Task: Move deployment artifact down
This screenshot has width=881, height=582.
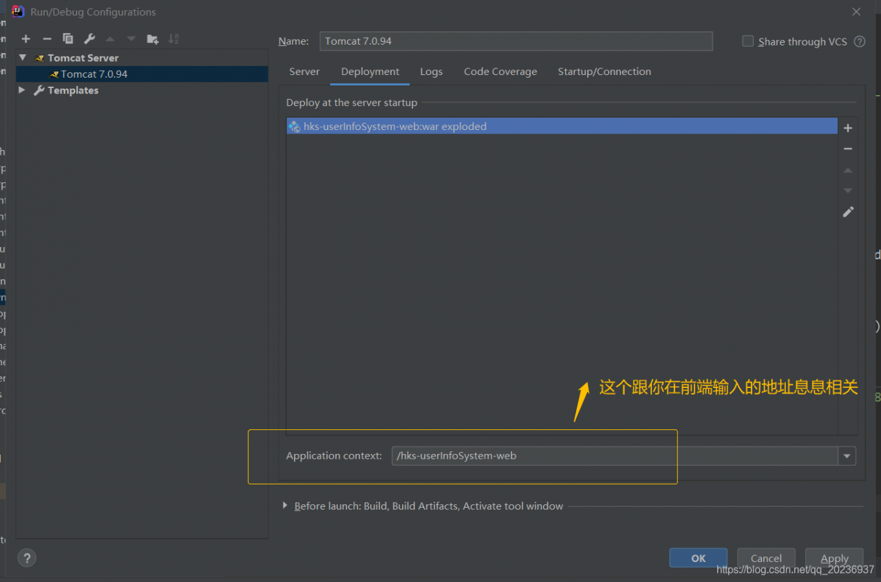Action: tap(848, 191)
